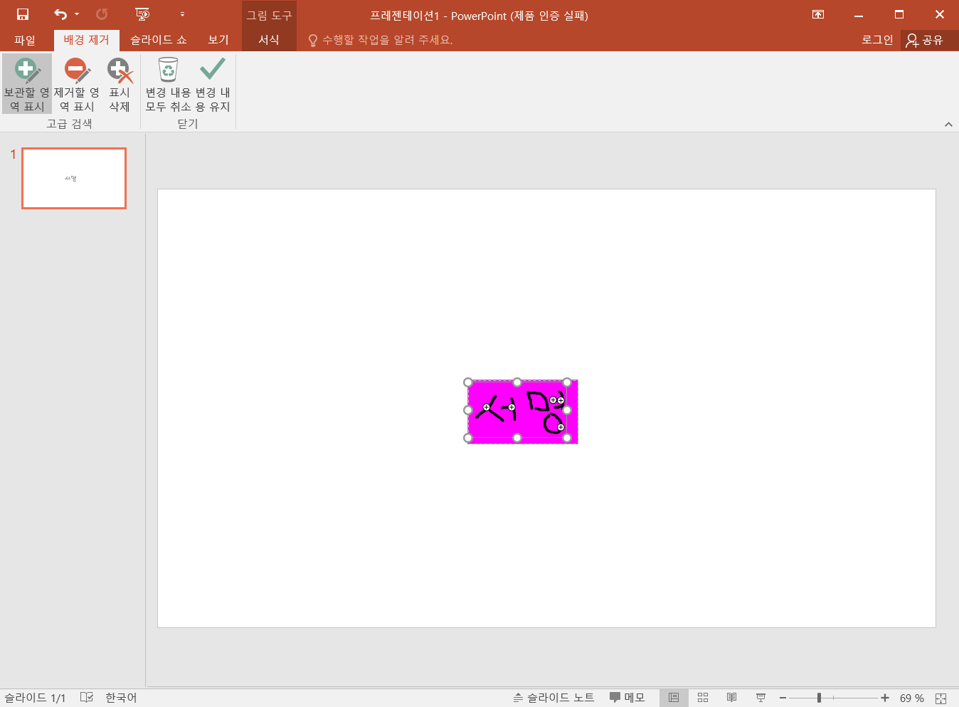Image resolution: width=959 pixels, height=707 pixels.
Task: Open the 보기 tab
Action: pyautogui.click(x=218, y=40)
